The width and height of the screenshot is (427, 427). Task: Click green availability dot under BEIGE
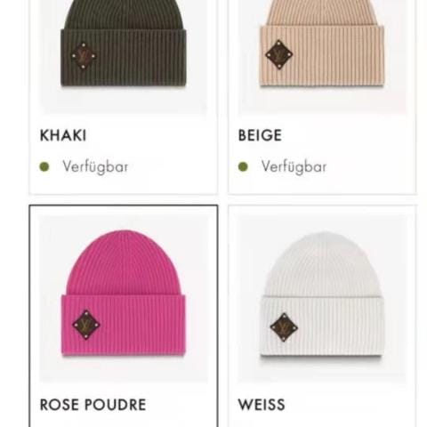[x=243, y=166]
